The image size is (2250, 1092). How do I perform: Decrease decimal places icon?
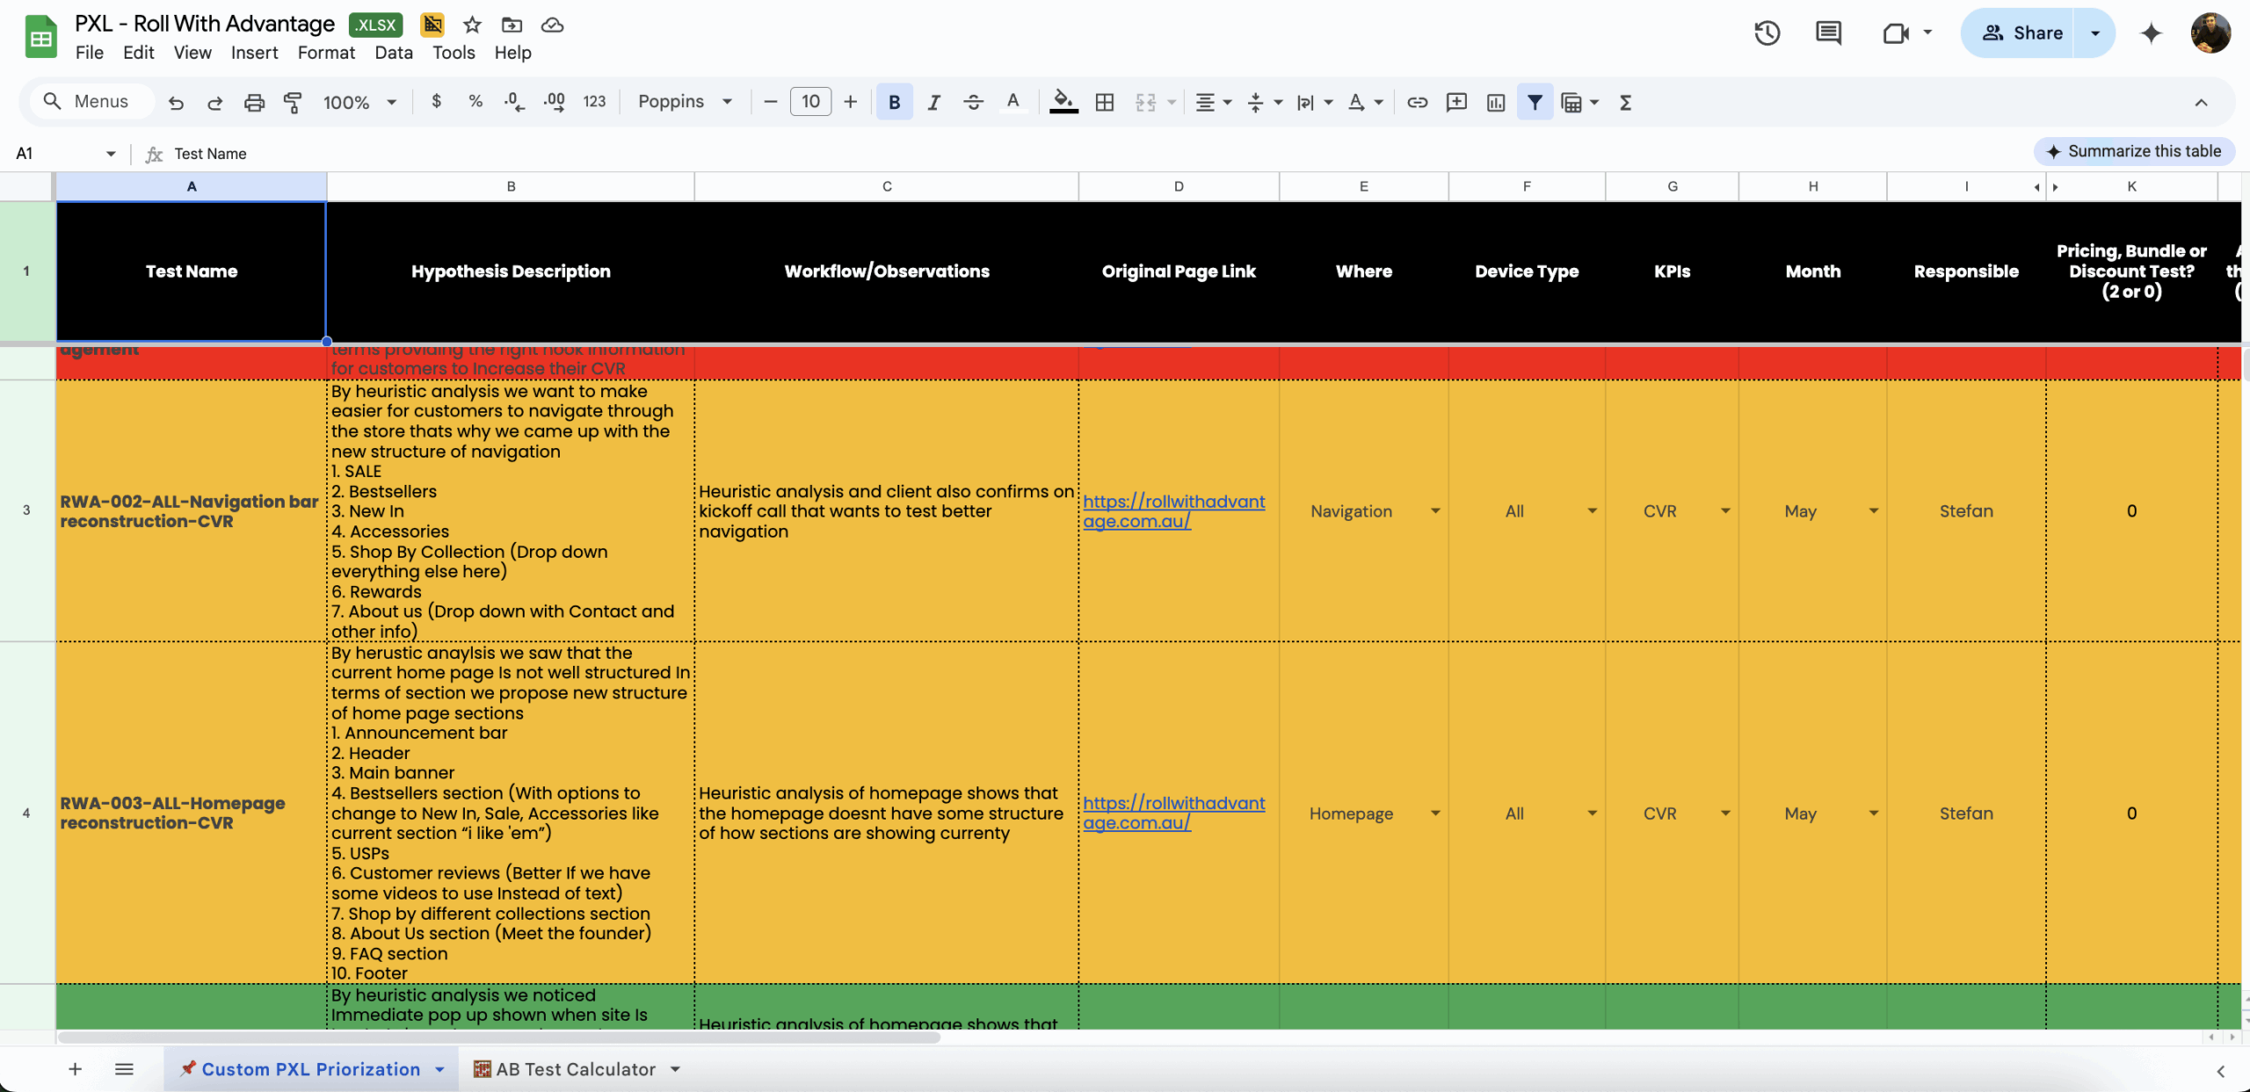pyautogui.click(x=514, y=102)
